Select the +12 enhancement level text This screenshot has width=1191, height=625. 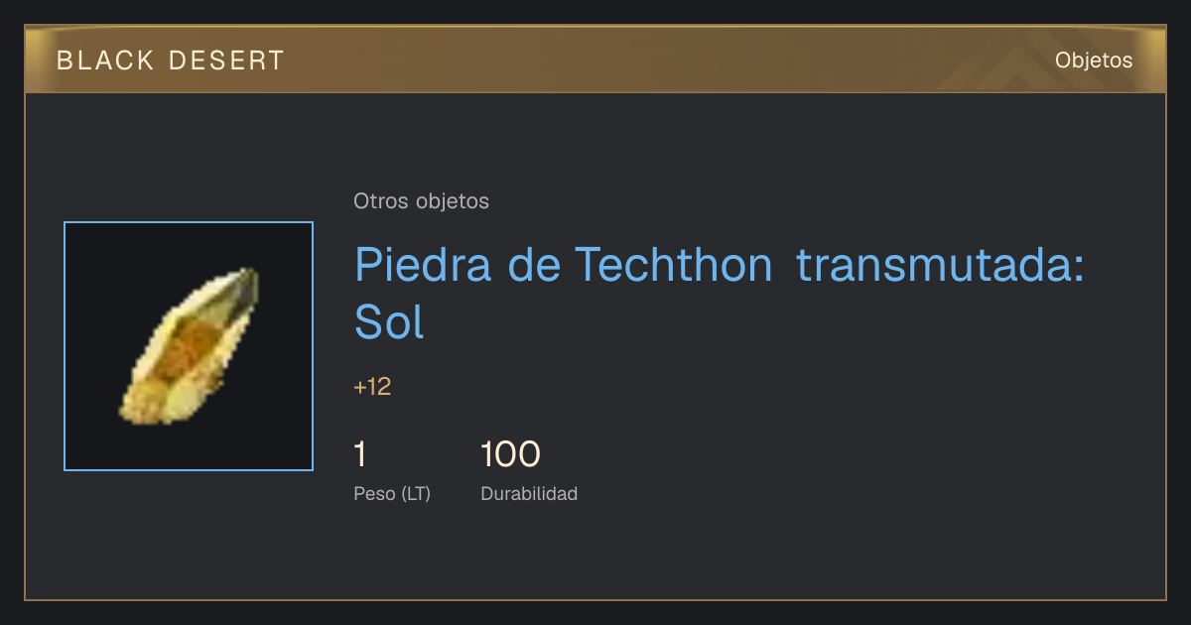pos(372,387)
